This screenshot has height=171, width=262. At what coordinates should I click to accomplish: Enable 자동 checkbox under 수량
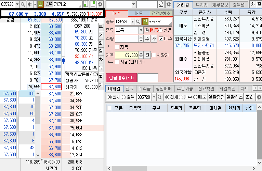(x=117, y=47)
